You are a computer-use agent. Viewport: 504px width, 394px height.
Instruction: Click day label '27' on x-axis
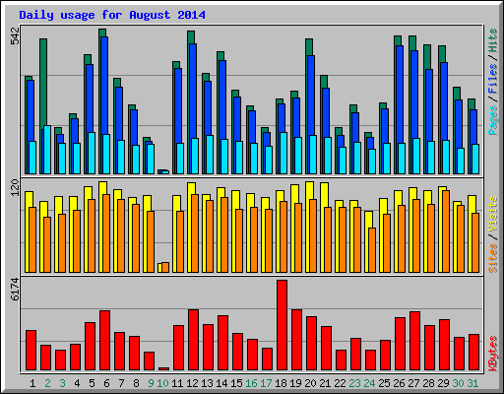point(414,383)
